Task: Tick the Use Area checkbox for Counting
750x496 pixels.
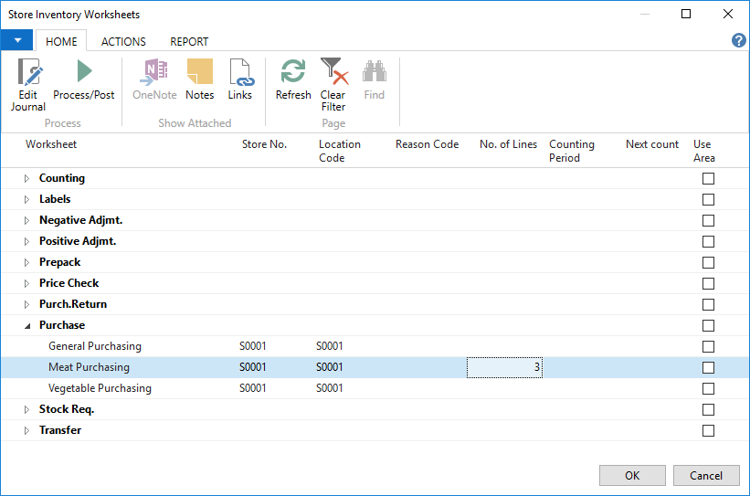Action: point(708,179)
